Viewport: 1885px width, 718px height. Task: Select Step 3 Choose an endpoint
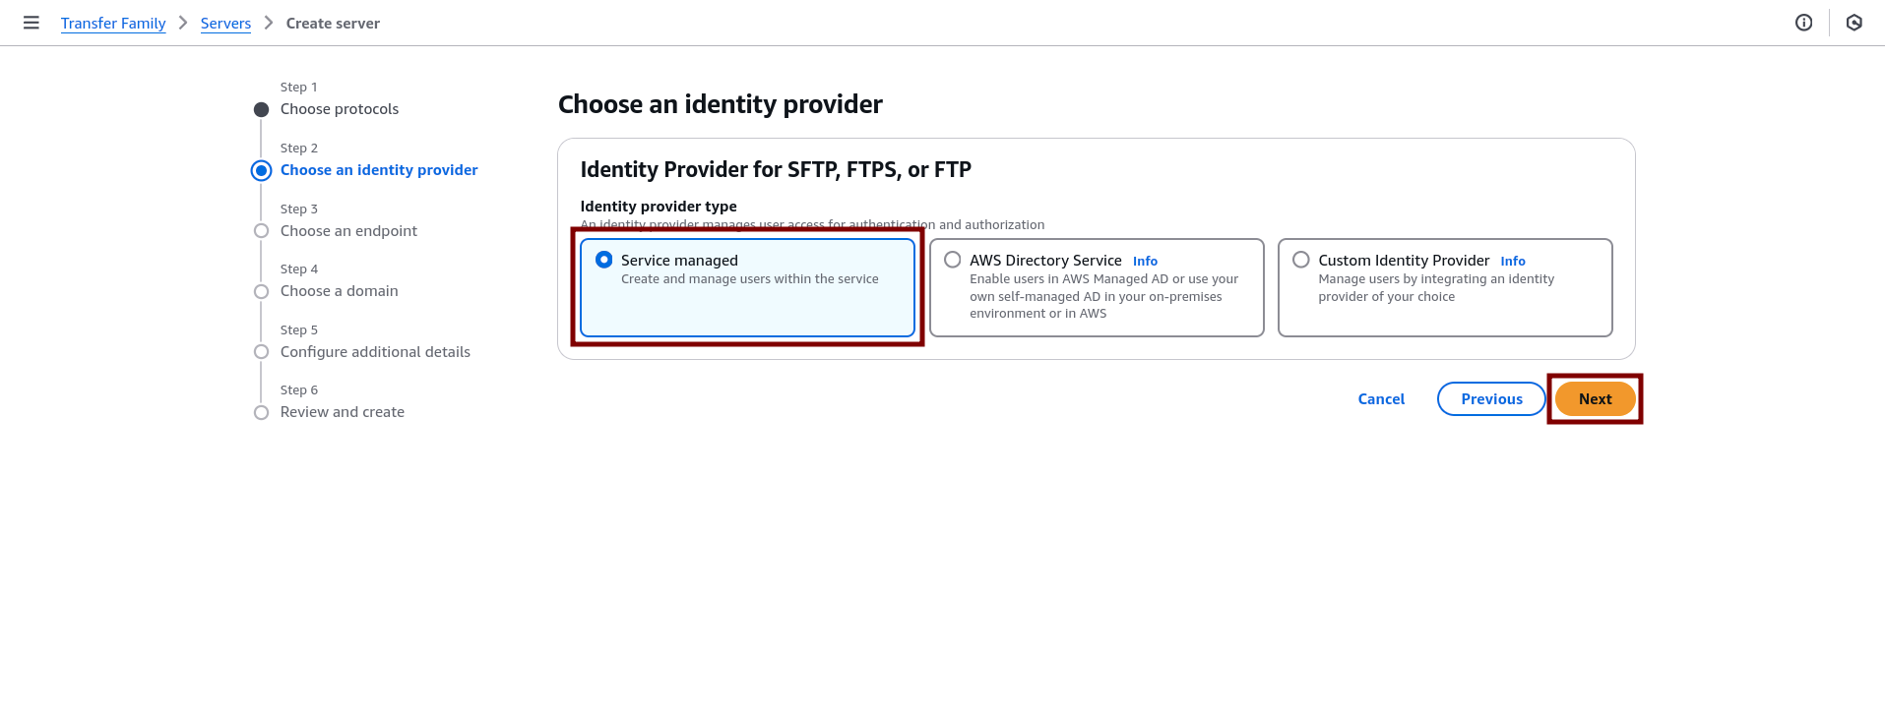click(348, 230)
